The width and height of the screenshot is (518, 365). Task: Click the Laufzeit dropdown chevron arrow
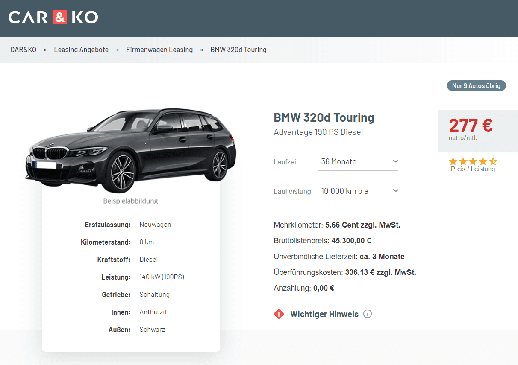(x=395, y=161)
